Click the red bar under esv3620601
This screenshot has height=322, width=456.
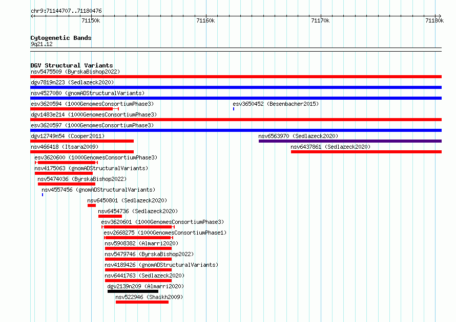(137, 227)
